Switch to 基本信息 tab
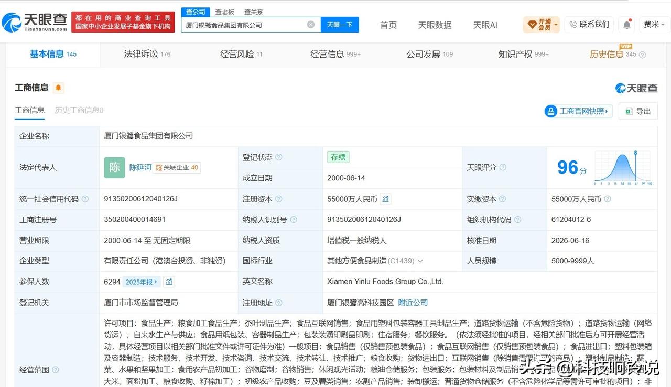Screen dimensions: 671x387 [x=53, y=54]
